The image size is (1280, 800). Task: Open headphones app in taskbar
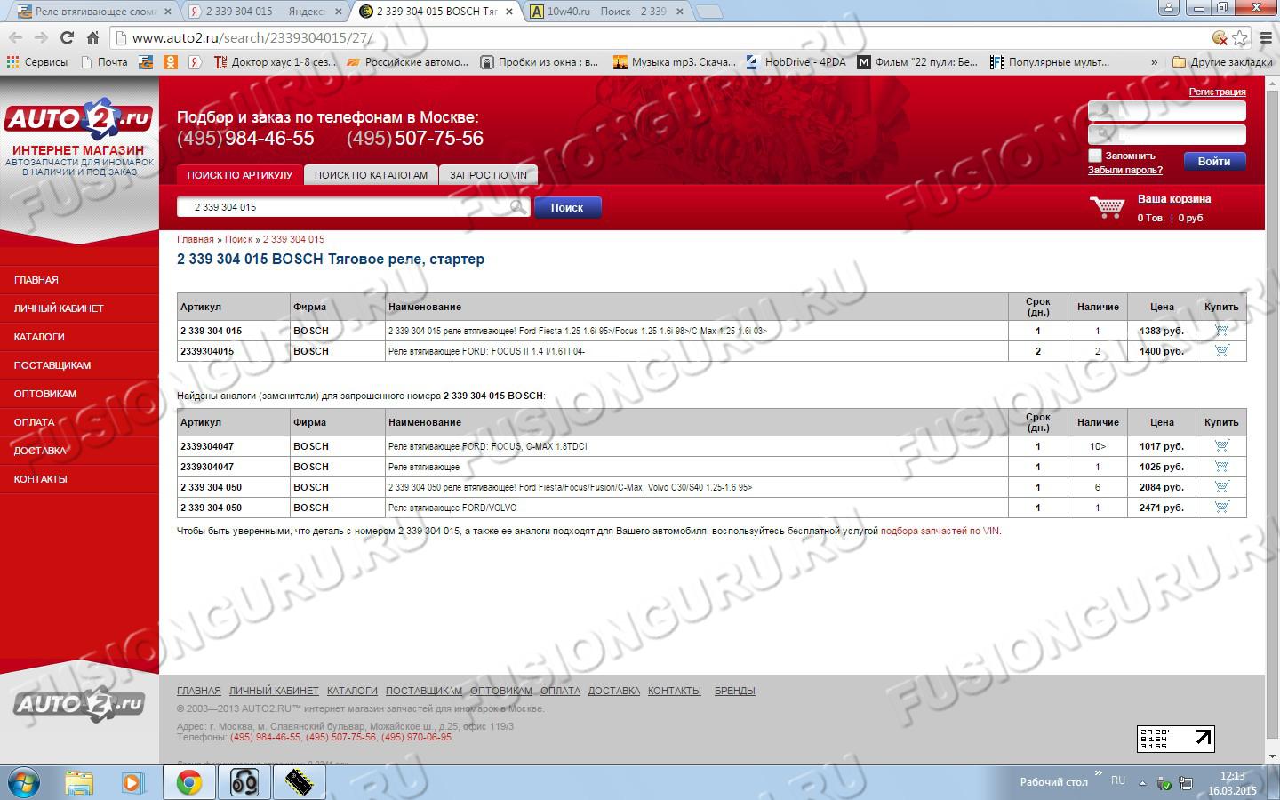(x=244, y=782)
